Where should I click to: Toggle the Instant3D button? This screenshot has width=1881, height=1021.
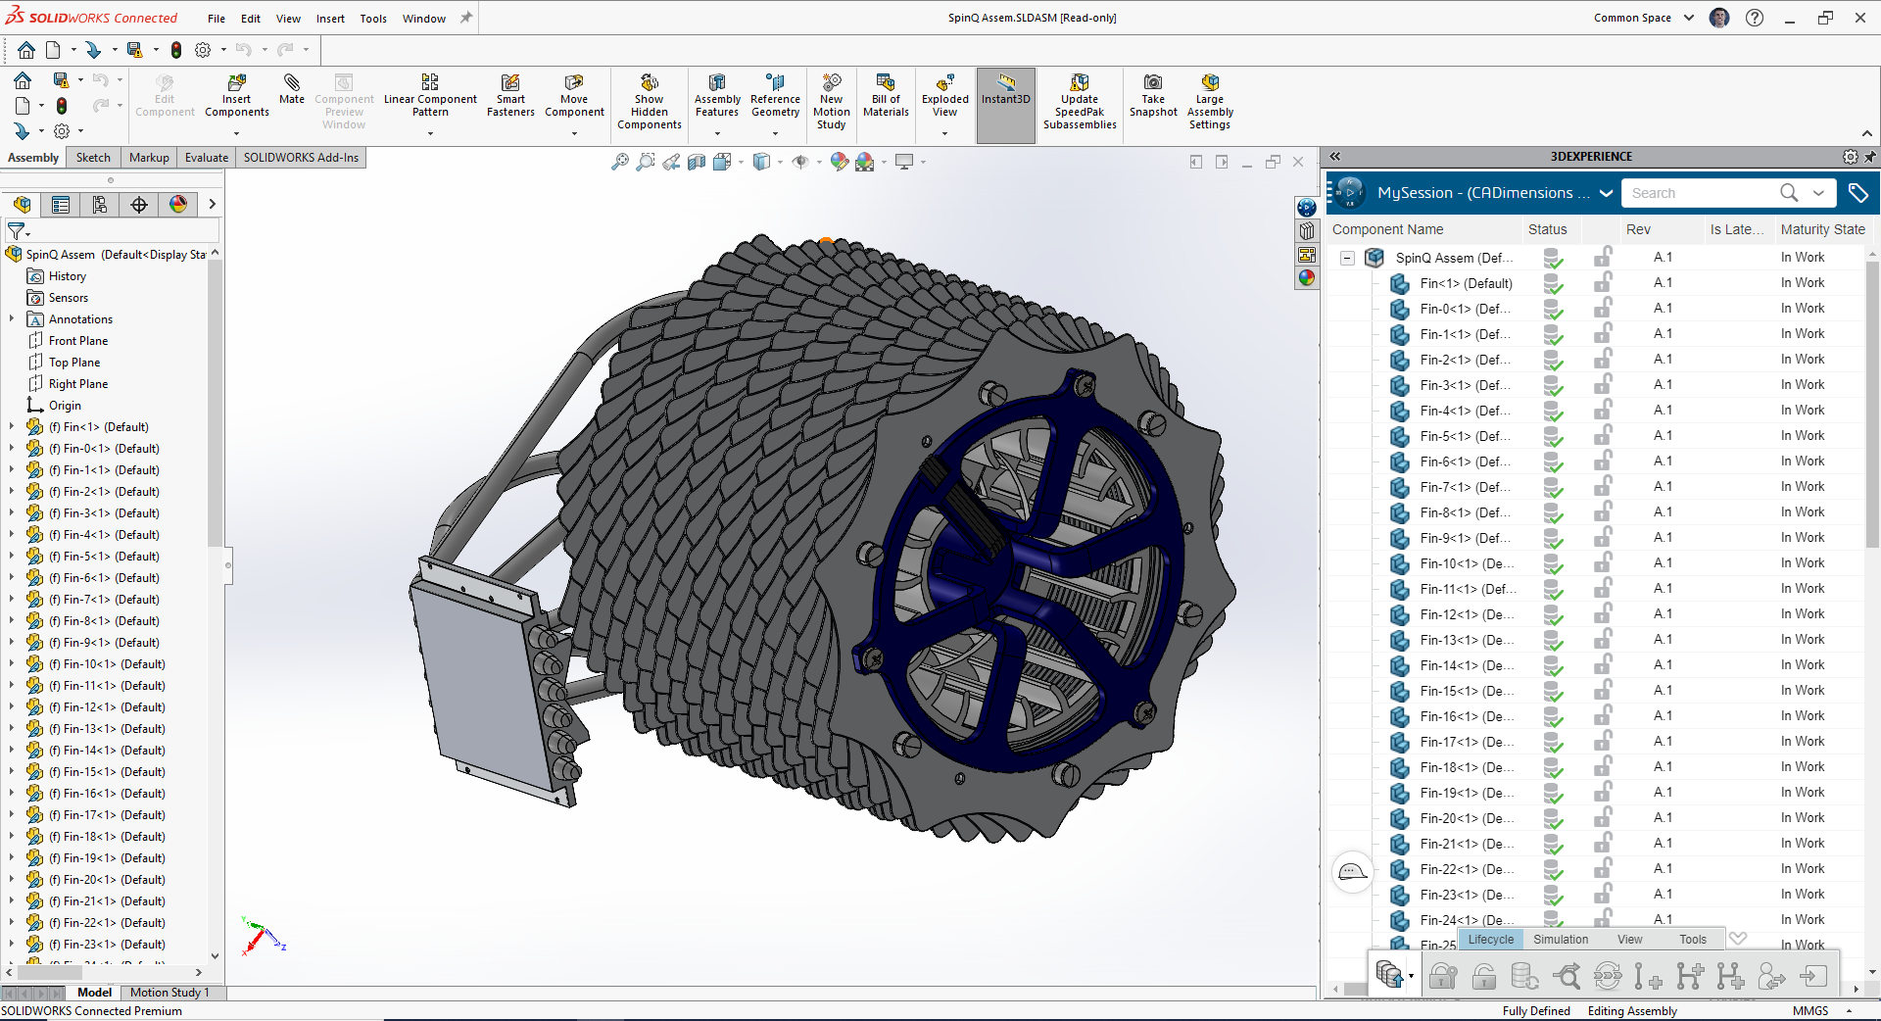tap(1006, 86)
